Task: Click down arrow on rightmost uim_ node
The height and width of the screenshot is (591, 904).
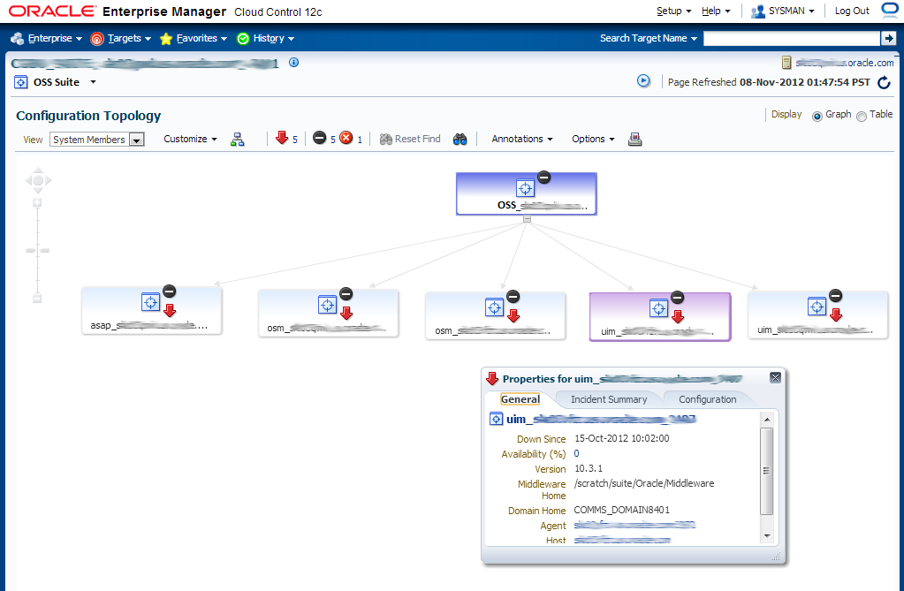Action: [x=836, y=314]
